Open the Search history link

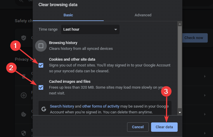tap(61, 106)
